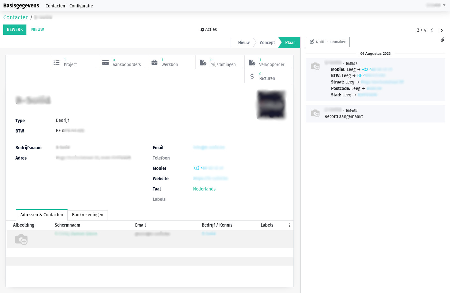Set the record status to Concept
Viewport: 450px width, 293px height.
tap(267, 42)
